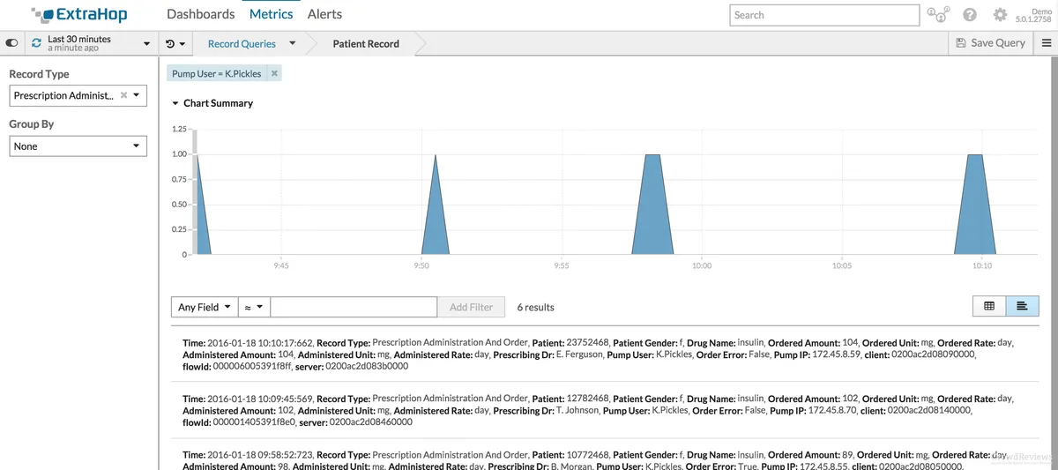Open the activity map nodes icon
The width and height of the screenshot is (1058, 470).
click(x=938, y=14)
